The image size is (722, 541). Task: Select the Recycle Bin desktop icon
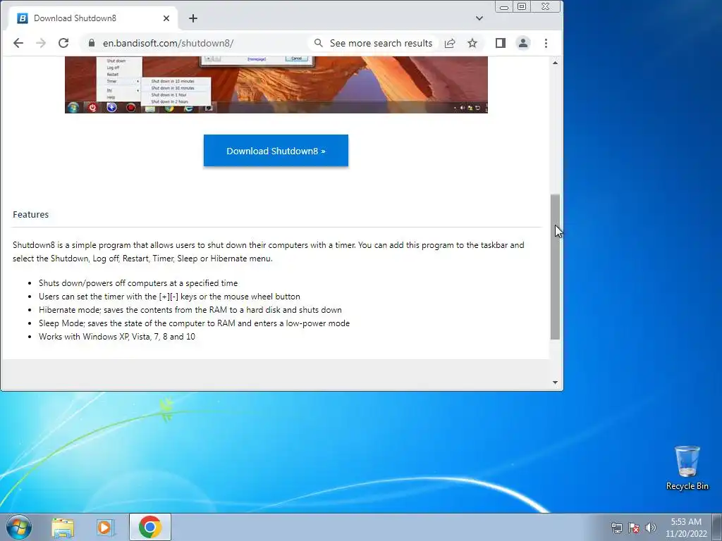click(x=687, y=468)
